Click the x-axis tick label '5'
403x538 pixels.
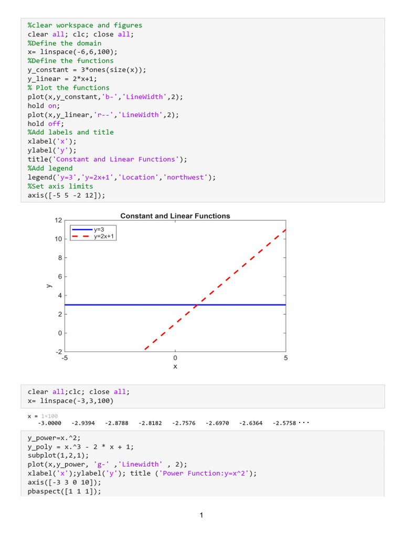[x=286, y=358]
